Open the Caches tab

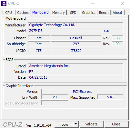pyautogui.click(x=23, y=13)
